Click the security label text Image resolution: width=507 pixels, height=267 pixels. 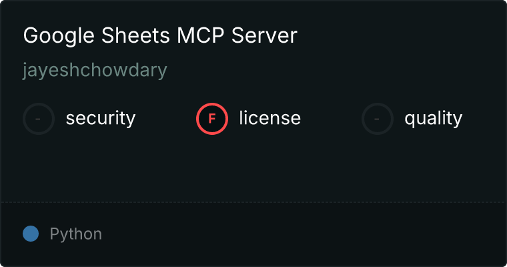point(101,118)
